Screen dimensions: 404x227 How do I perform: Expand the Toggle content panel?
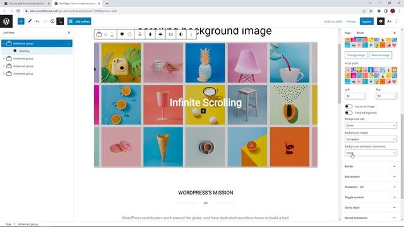click(x=371, y=197)
